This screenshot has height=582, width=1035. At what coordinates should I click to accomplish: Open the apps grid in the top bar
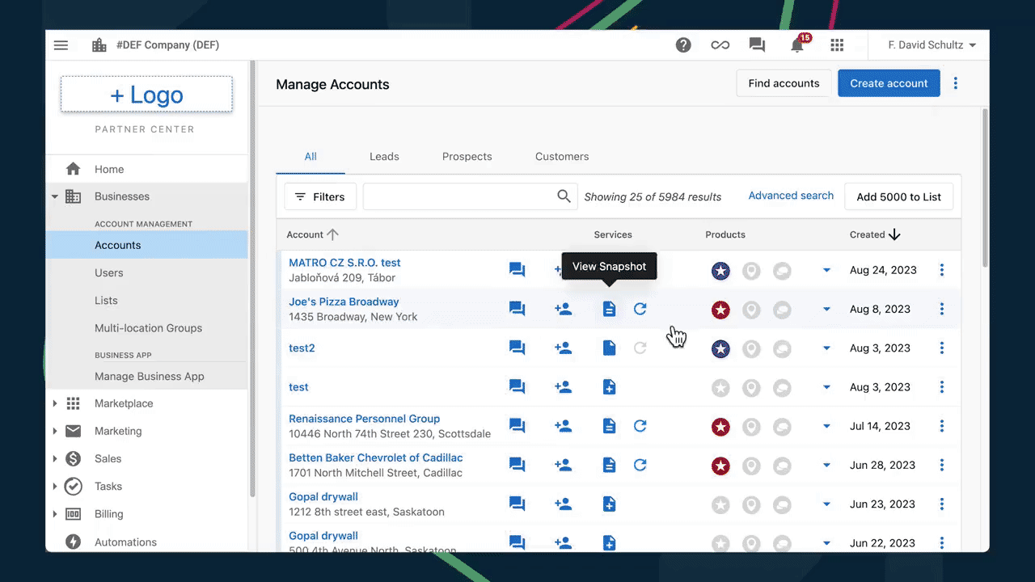pos(837,45)
